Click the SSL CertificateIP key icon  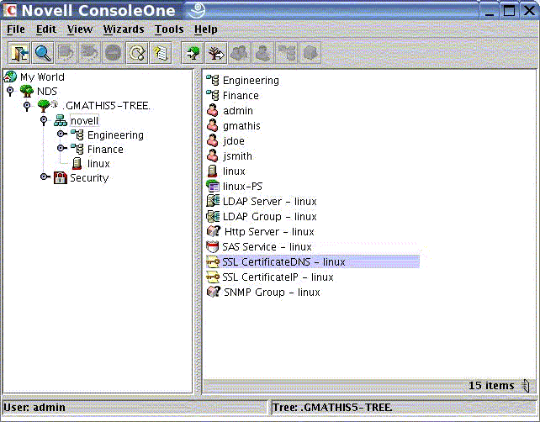[213, 277]
